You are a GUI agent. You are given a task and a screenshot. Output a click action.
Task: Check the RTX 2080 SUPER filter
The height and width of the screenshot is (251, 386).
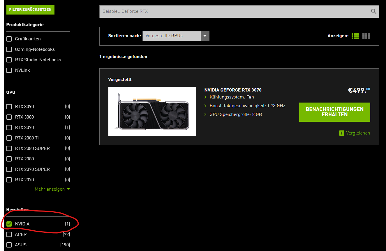click(9, 148)
